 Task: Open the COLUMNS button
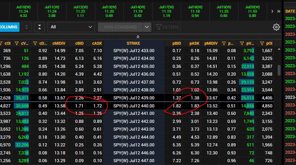[9, 27]
